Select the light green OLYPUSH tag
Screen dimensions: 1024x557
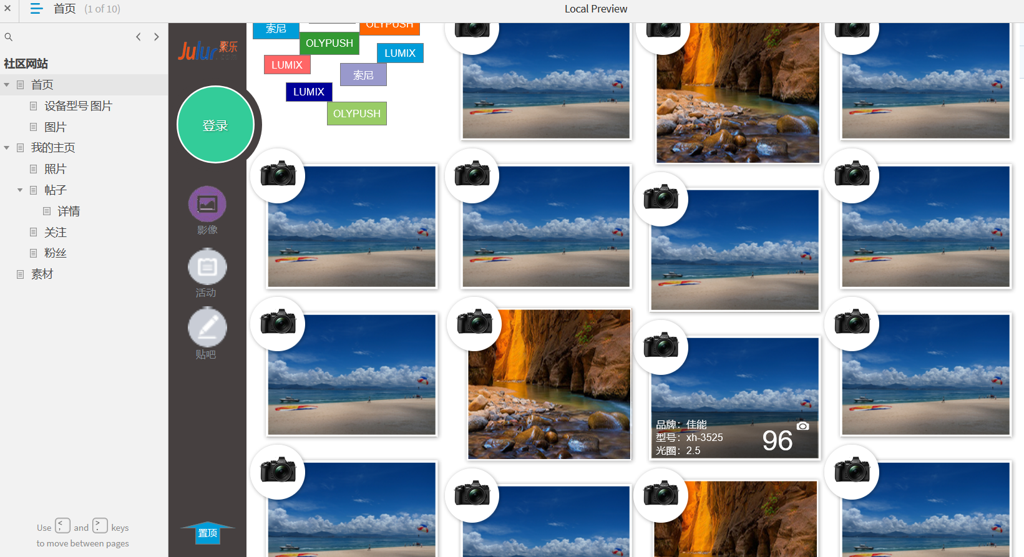[357, 114]
